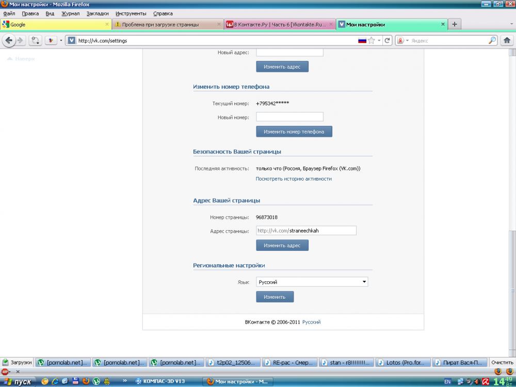Open the Lotos download item

pos(403,362)
